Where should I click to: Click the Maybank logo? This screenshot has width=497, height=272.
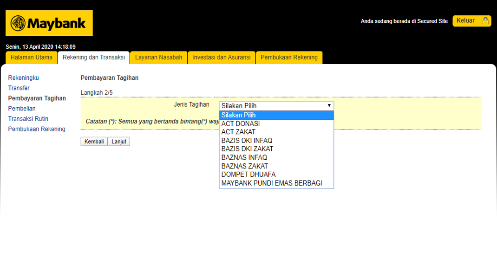pos(49,23)
